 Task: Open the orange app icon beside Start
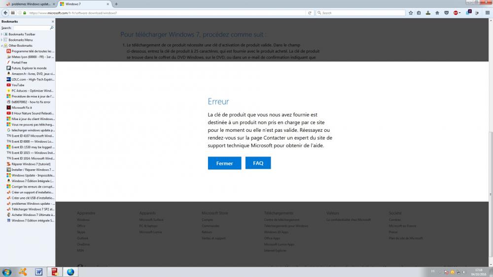coord(23,272)
